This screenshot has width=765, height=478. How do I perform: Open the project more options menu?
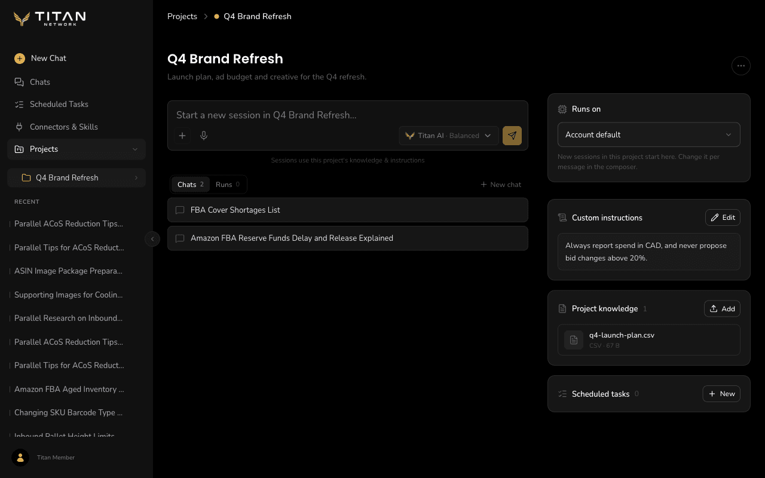741,66
